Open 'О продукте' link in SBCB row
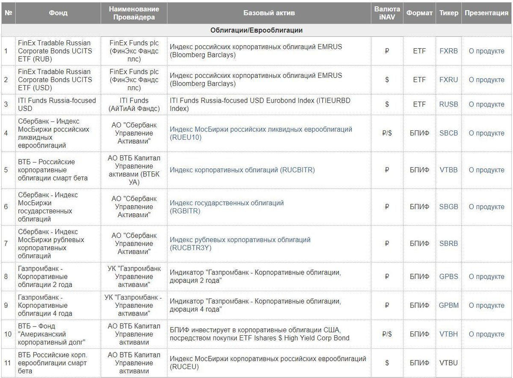The height and width of the screenshot is (378, 513). pos(486,133)
